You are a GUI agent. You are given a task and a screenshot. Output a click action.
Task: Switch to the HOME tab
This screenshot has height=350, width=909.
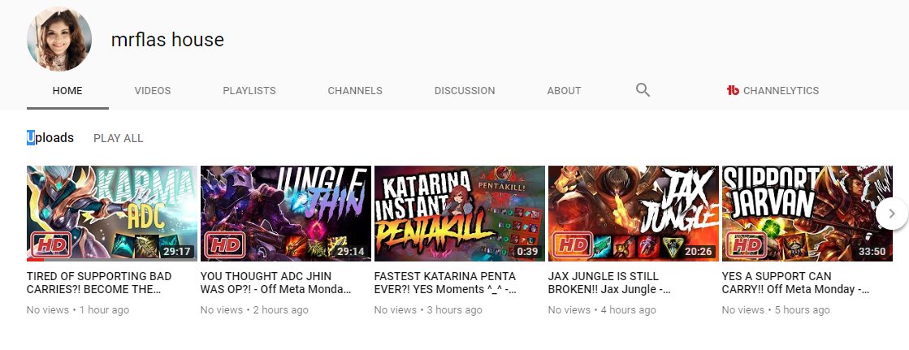pyautogui.click(x=67, y=90)
